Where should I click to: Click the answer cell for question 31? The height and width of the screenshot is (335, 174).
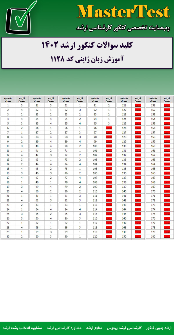[x=51, y=106]
